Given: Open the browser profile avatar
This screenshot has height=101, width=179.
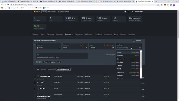Looking at the screenshot, I should pyautogui.click(x=174, y=5).
